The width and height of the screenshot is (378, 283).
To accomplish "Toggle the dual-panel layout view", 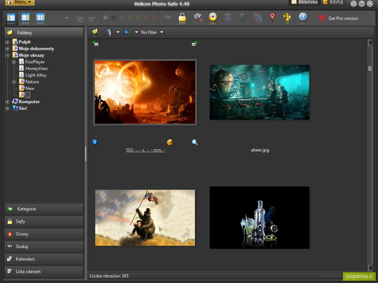I will point(40,18).
